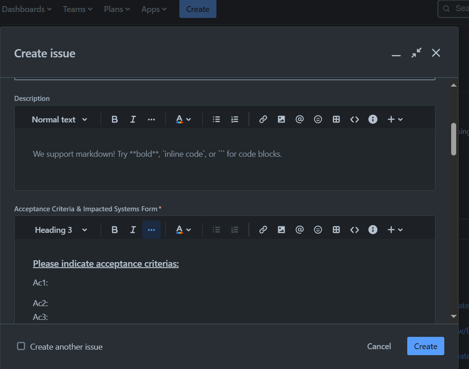Click the search field in top bar

click(454, 8)
